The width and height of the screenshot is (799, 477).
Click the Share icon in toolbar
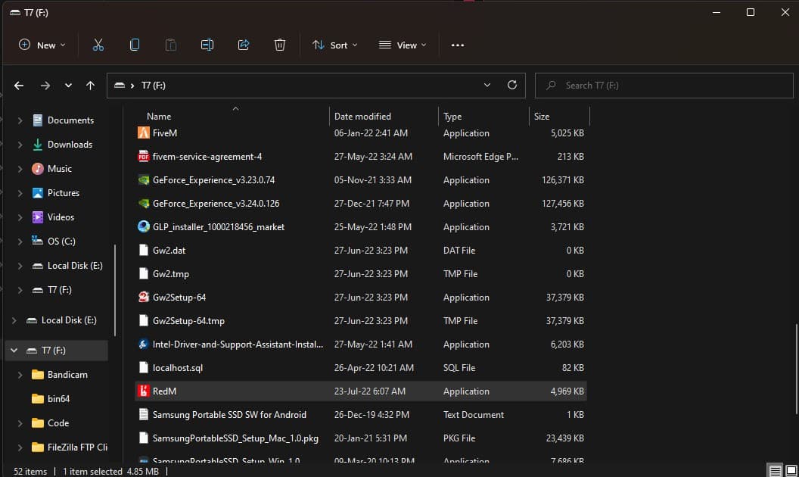[x=244, y=45]
